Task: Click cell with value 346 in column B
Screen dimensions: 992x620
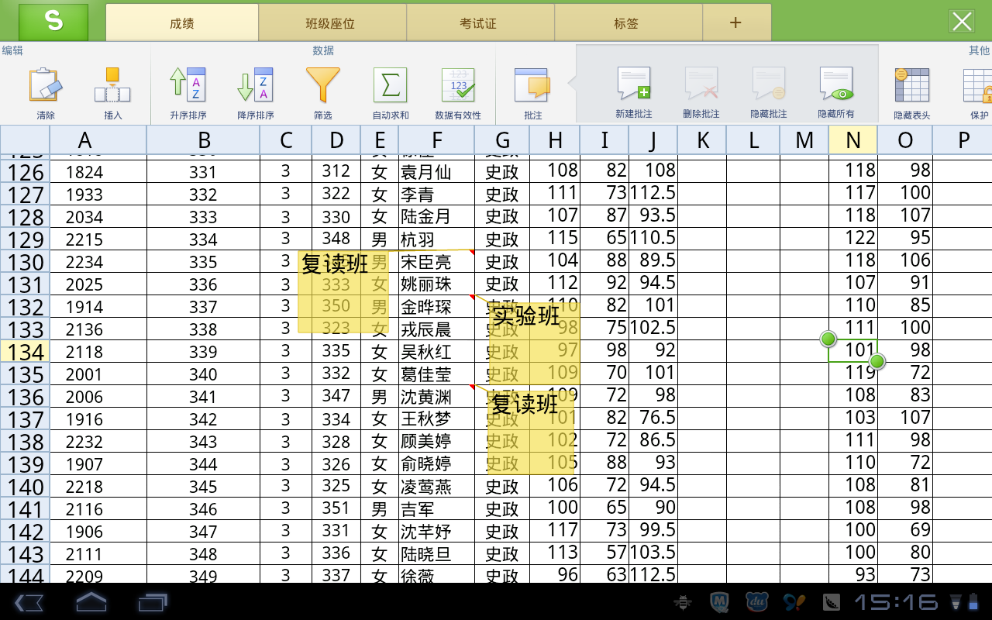Action: (x=203, y=508)
